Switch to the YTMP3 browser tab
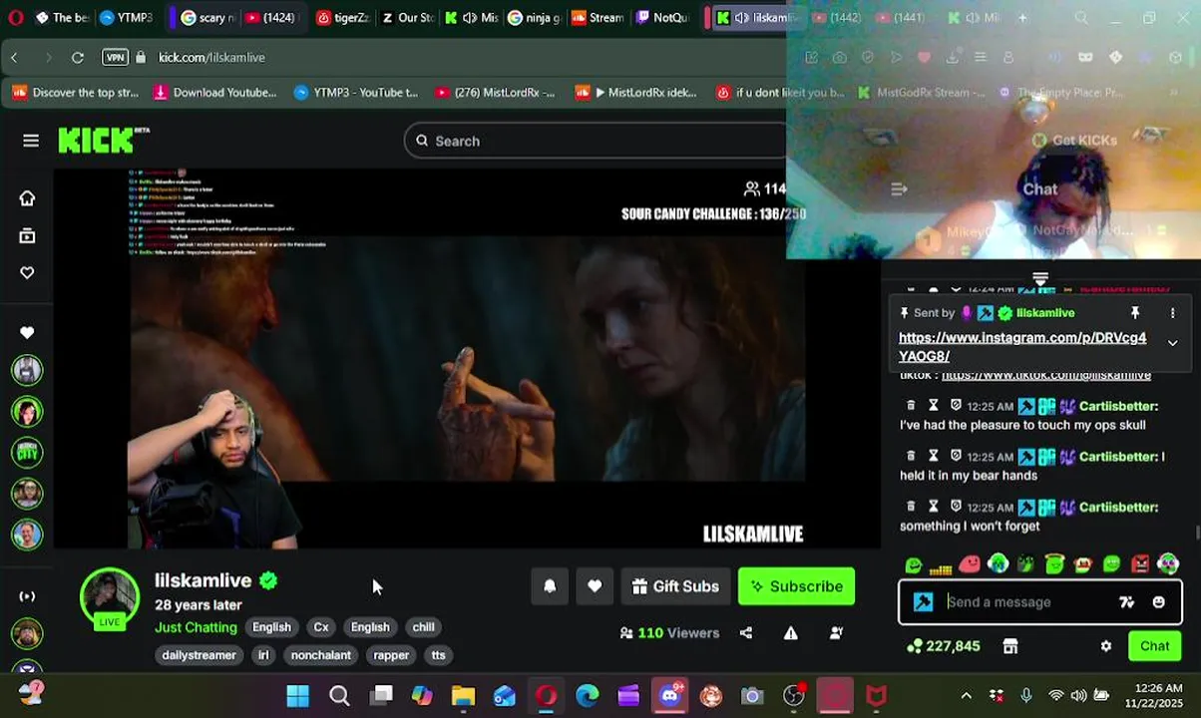This screenshot has height=718, width=1201. tap(127, 18)
